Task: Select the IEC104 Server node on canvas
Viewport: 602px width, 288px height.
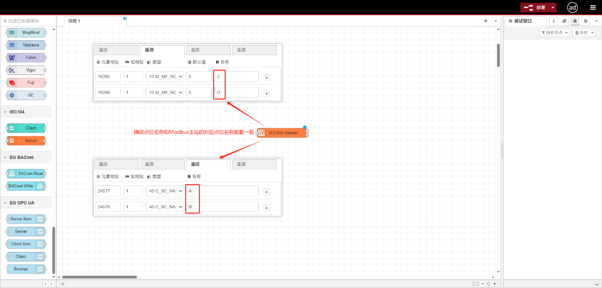Action: 283,133
